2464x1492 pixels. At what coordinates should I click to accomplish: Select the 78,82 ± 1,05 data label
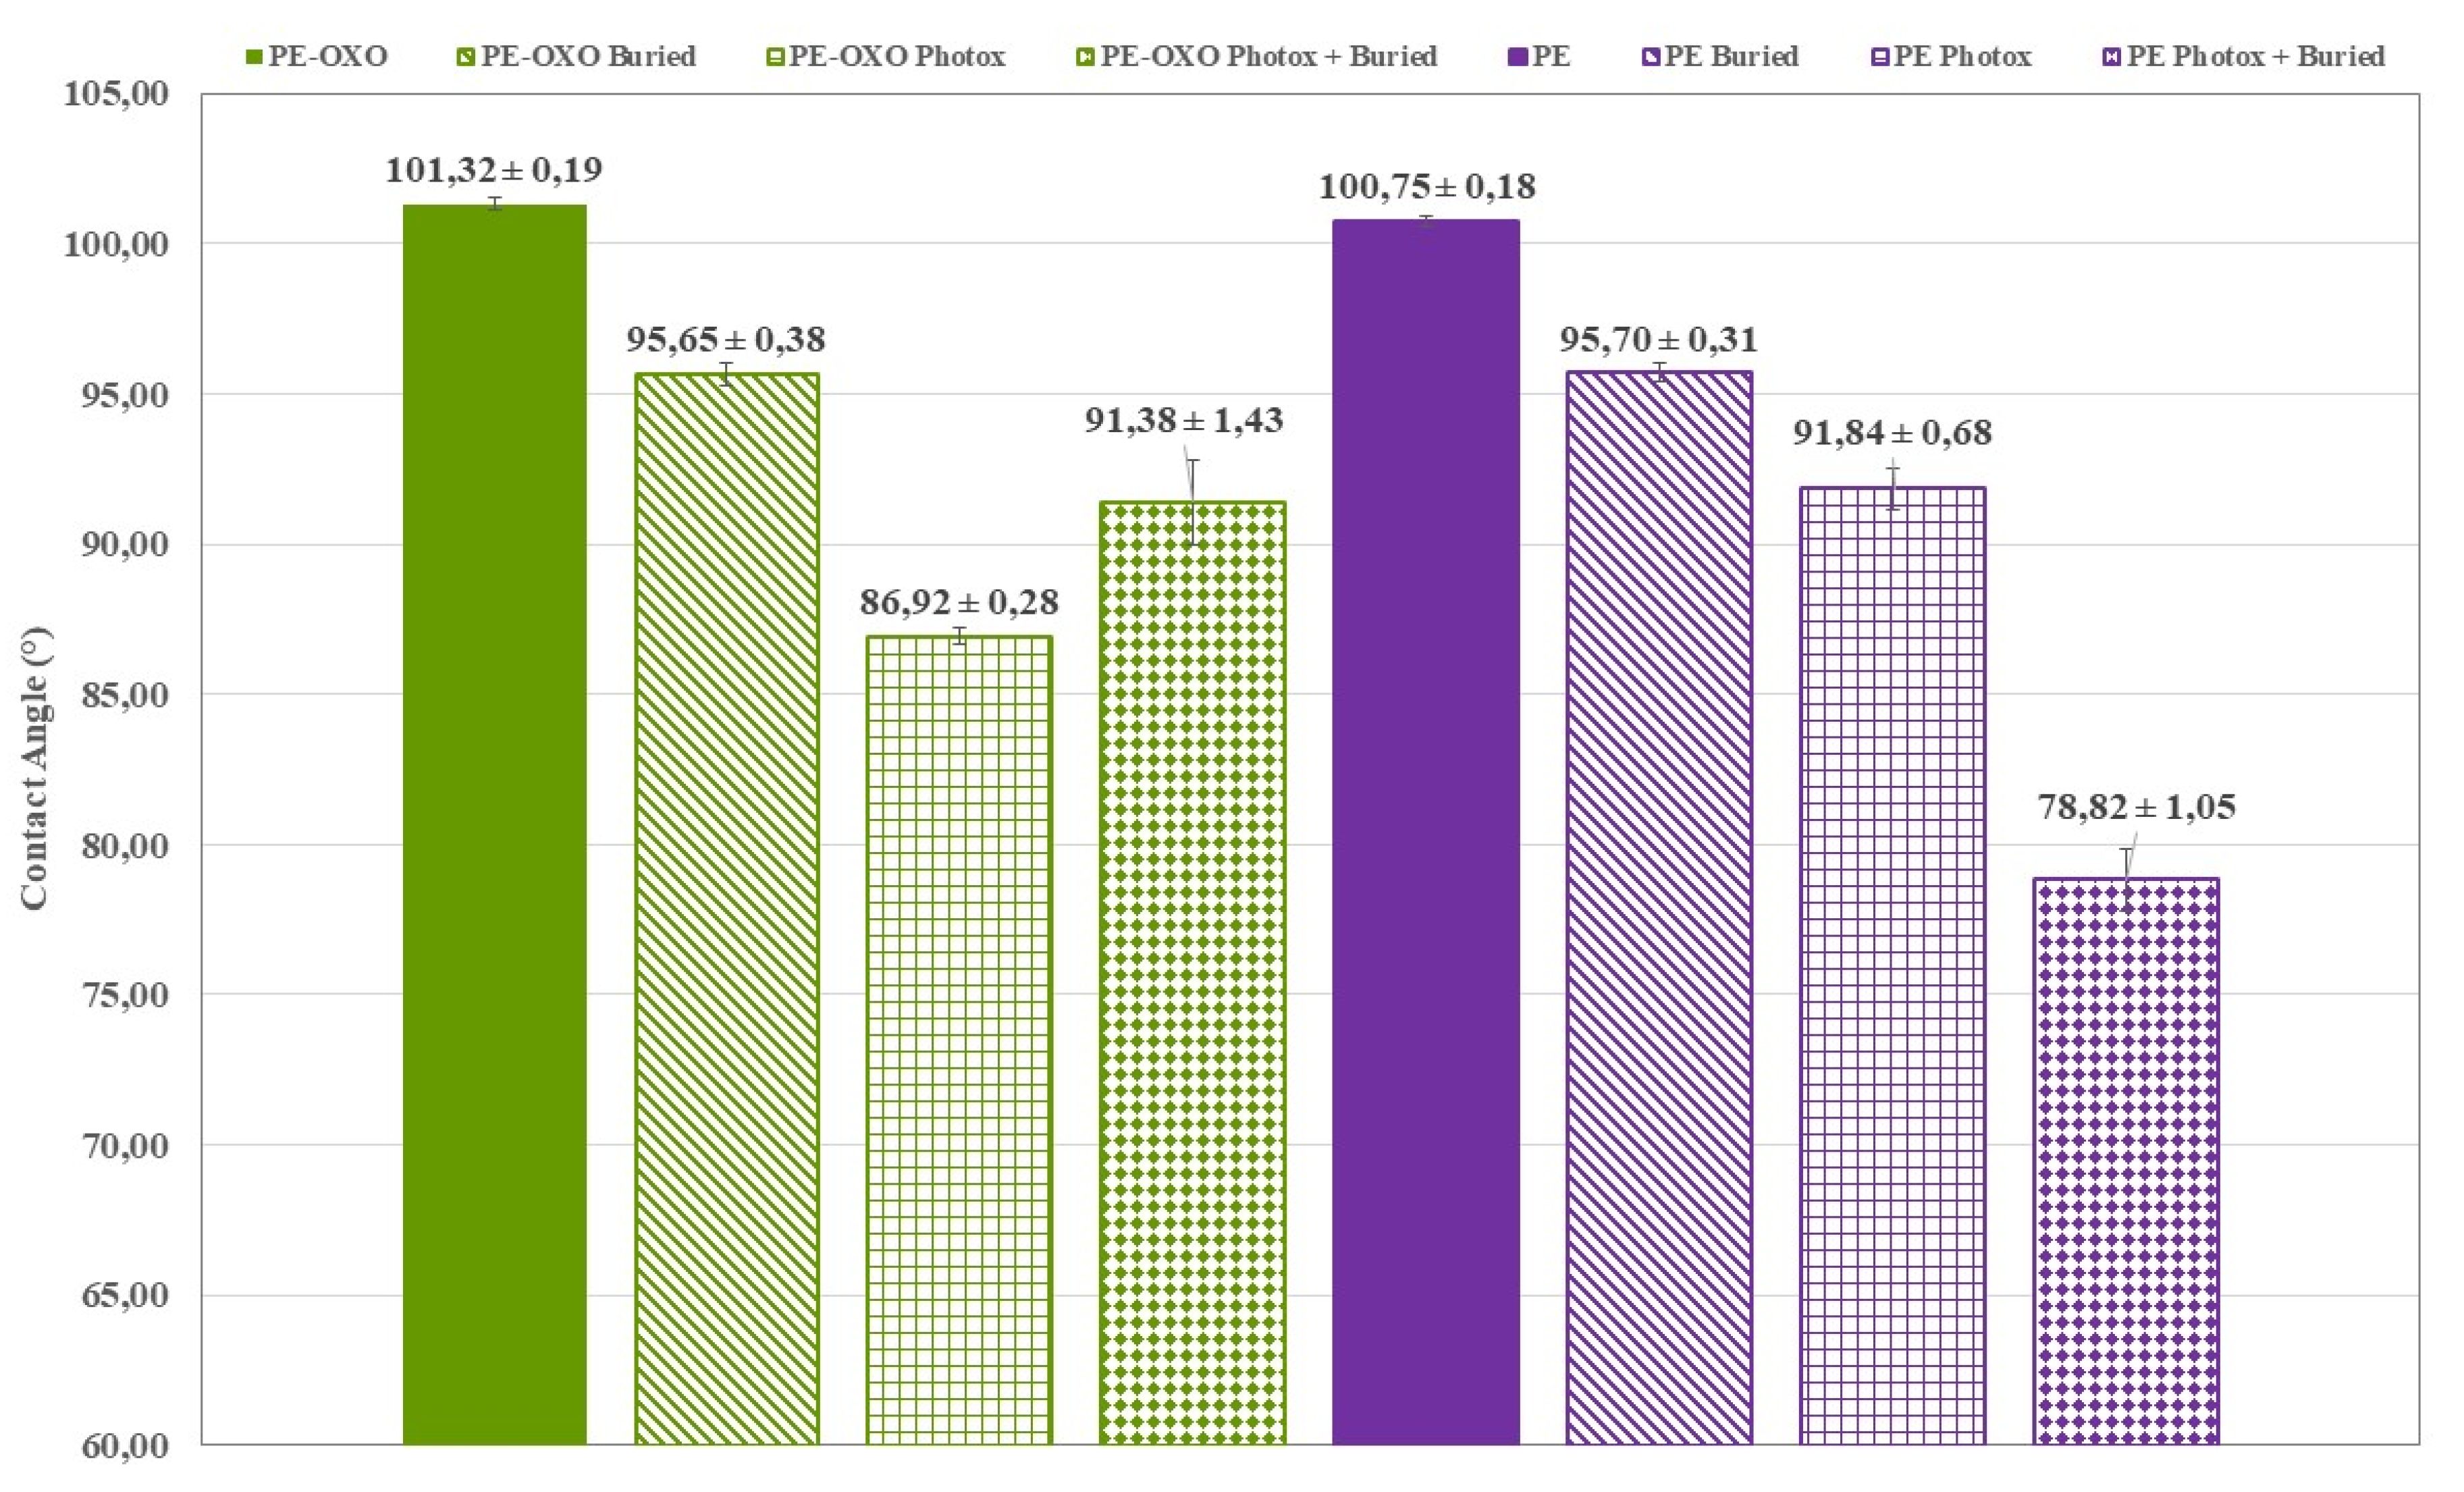pyautogui.click(x=2136, y=807)
